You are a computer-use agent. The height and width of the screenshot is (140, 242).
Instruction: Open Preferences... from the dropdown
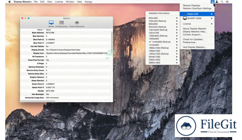pyautogui.click(x=190, y=42)
